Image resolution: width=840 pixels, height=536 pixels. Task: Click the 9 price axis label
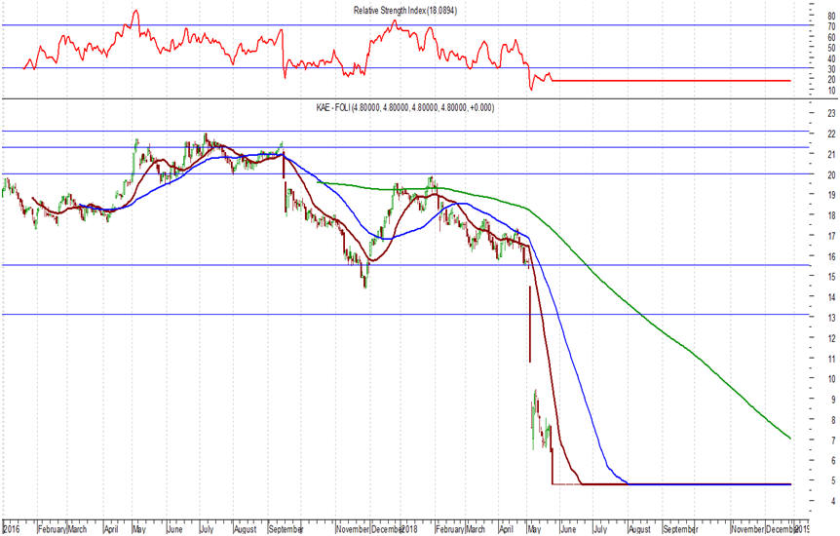[x=833, y=400]
